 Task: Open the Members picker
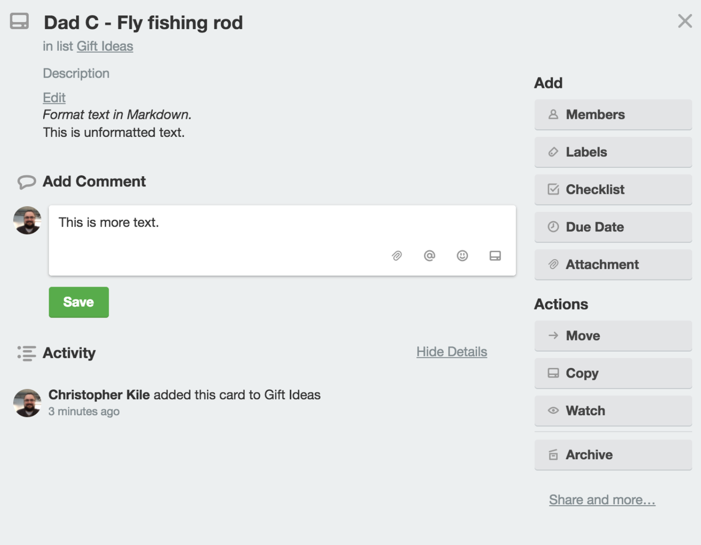click(613, 115)
